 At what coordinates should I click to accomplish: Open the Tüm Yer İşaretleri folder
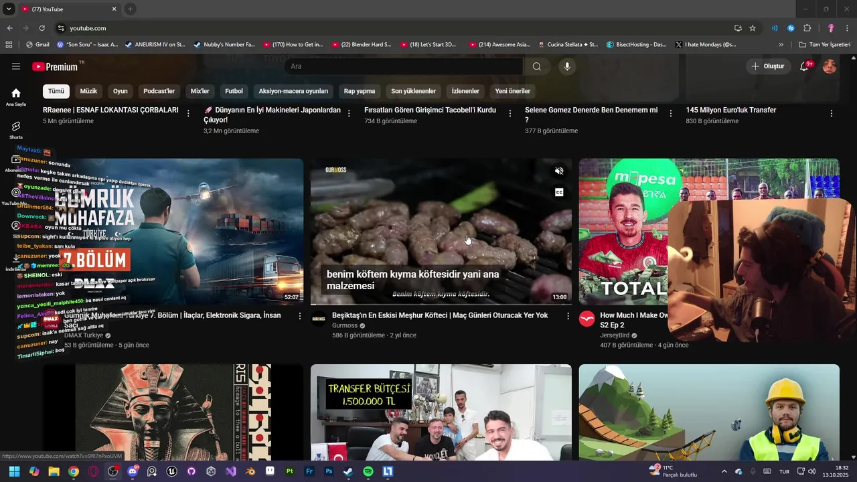(x=825, y=45)
